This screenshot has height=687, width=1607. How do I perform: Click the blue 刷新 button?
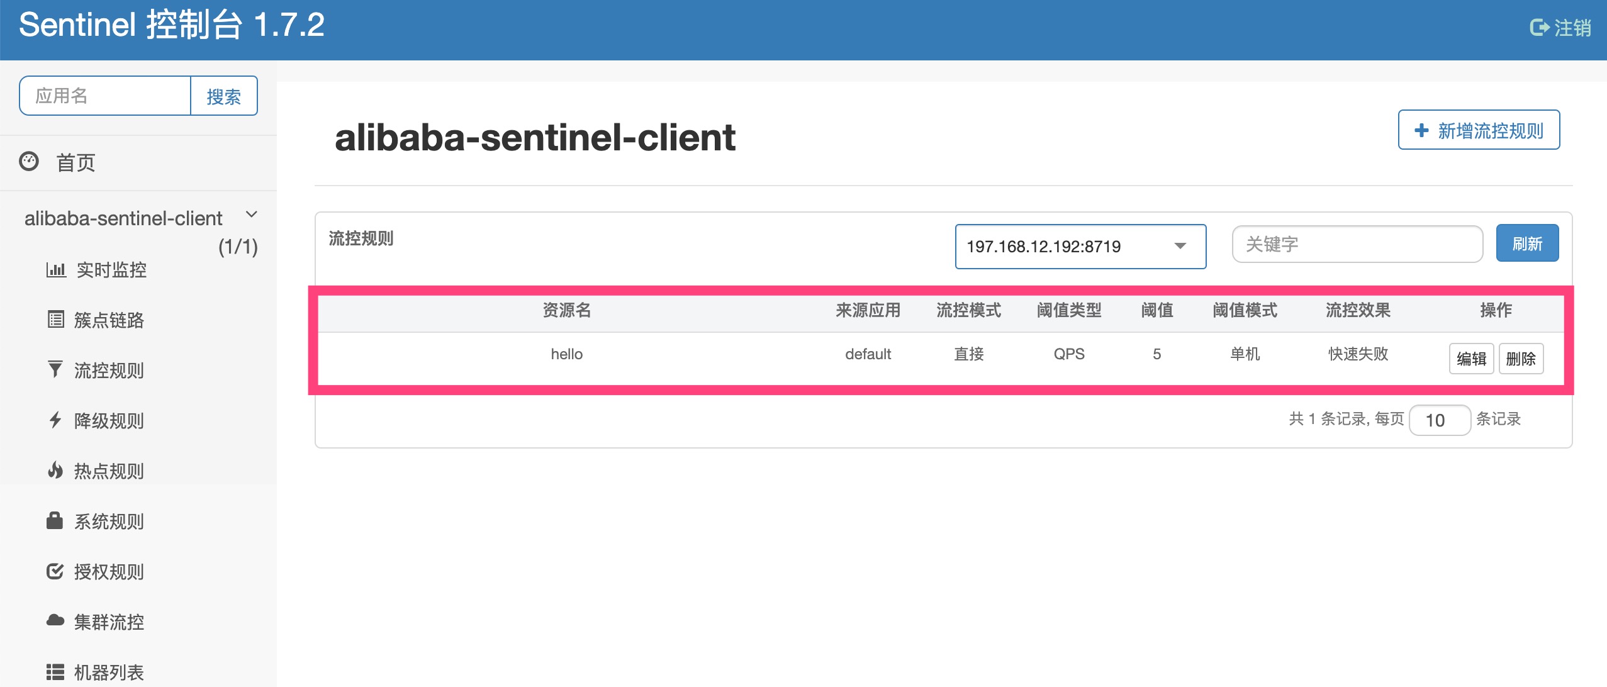[1527, 243]
